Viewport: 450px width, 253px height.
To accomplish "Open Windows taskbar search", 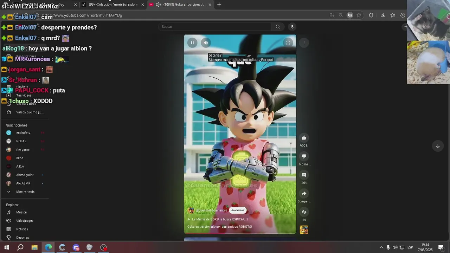I will coord(20,247).
